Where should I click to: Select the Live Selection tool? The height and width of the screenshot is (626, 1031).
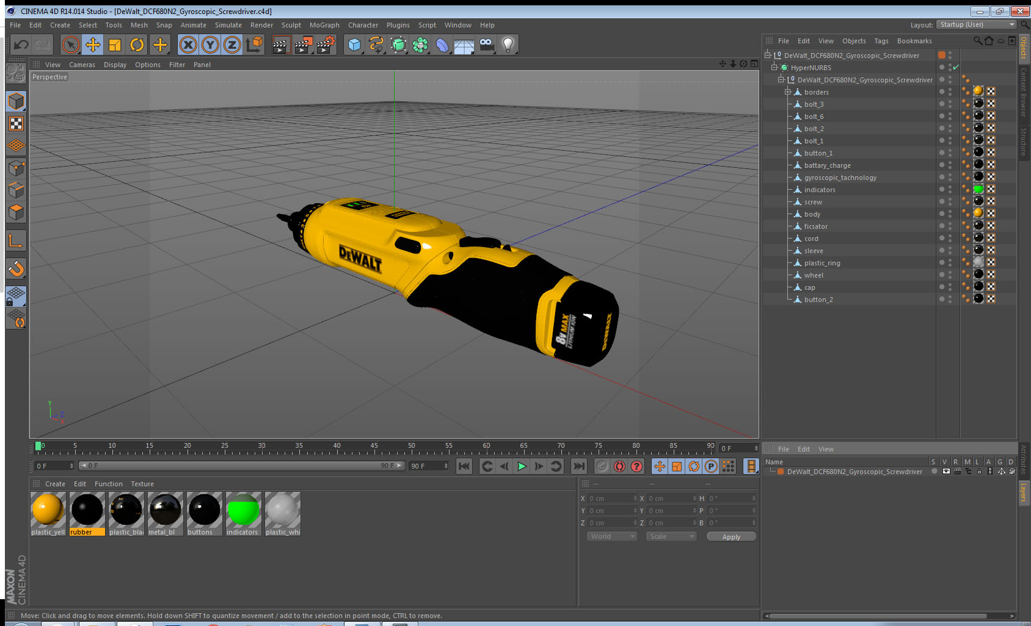click(x=71, y=45)
